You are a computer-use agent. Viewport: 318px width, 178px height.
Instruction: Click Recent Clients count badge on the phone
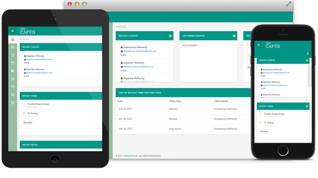point(307,60)
